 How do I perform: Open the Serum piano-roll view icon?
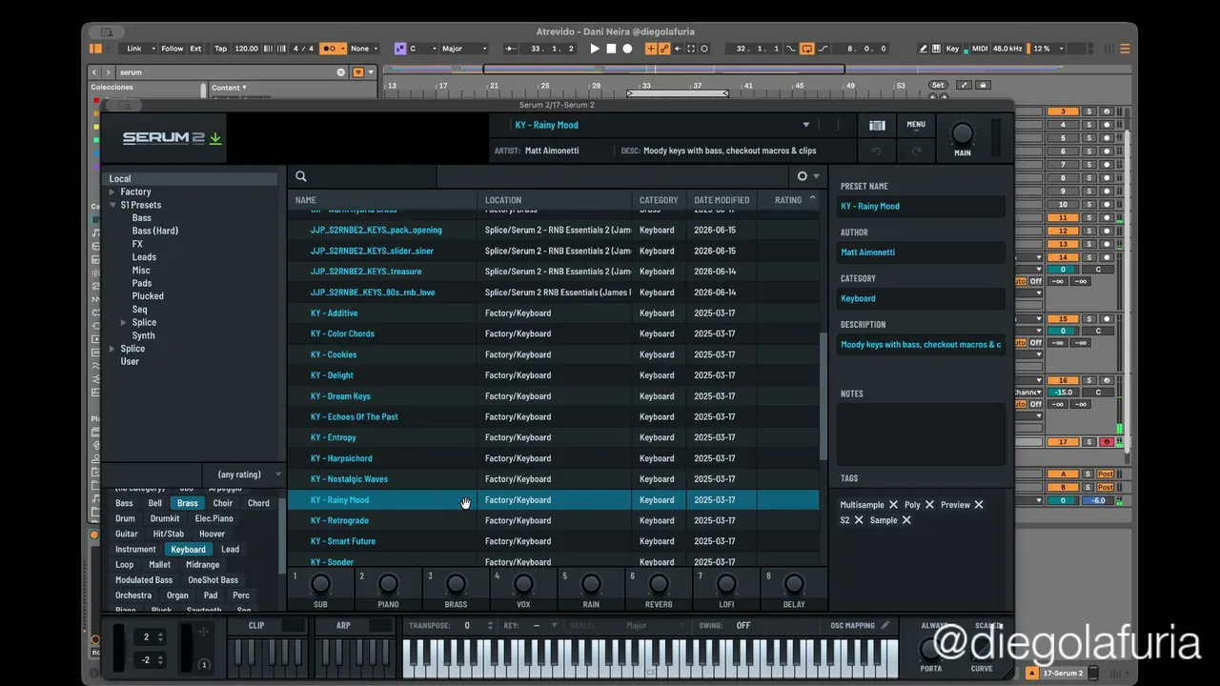(x=877, y=125)
